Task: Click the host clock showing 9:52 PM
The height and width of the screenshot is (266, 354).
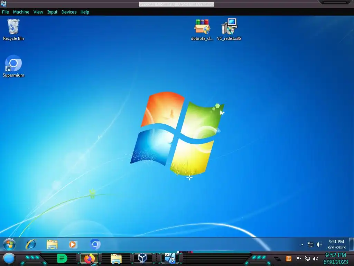Action: tap(336, 258)
